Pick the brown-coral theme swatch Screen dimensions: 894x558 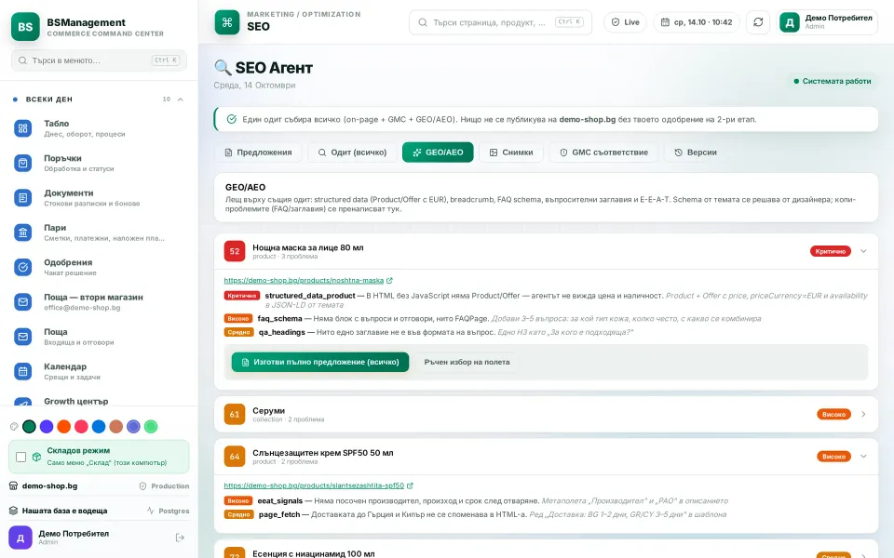115,427
